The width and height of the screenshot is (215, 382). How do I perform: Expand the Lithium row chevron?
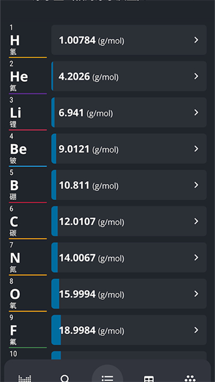point(196,112)
